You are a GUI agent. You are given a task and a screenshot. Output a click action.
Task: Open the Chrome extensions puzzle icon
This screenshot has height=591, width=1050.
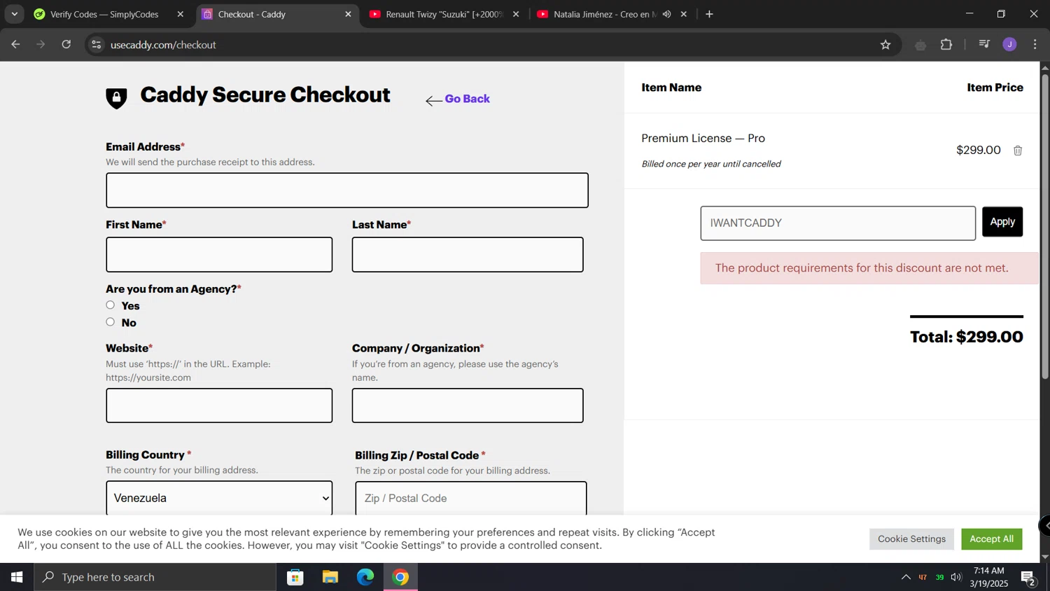tap(946, 45)
